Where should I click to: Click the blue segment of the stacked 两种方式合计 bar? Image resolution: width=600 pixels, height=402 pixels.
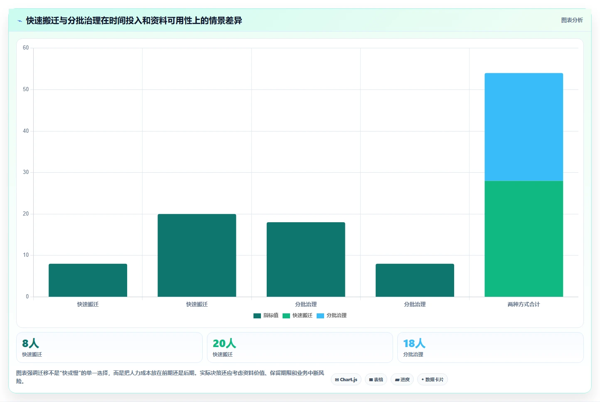(524, 127)
